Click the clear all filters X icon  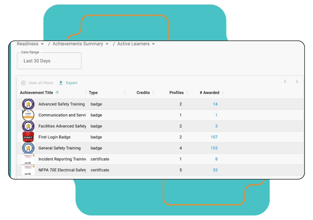click(23, 83)
